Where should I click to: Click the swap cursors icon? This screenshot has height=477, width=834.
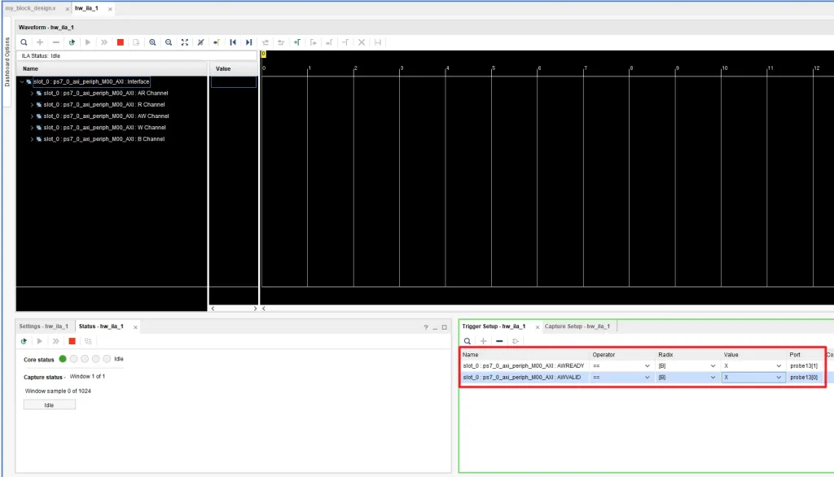345,42
